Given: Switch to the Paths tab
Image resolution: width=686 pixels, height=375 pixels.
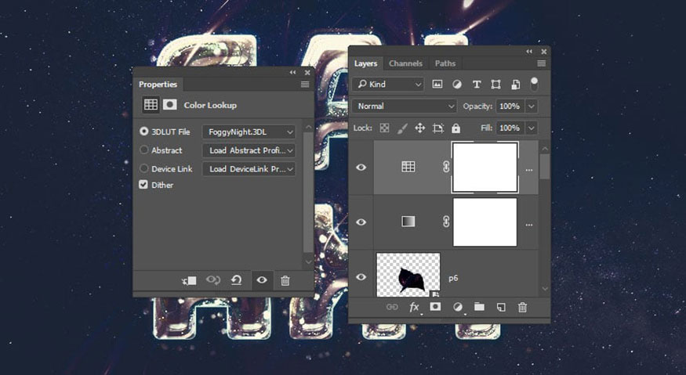Looking at the screenshot, I should coord(445,63).
